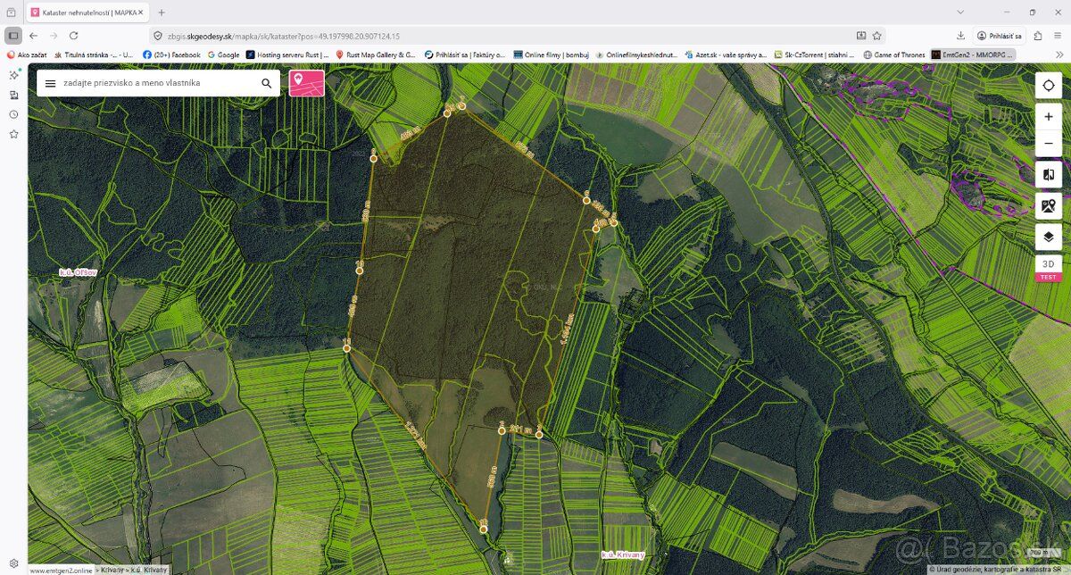Zoom in the map with plus button
This screenshot has height=575, width=1071.
pyautogui.click(x=1048, y=117)
